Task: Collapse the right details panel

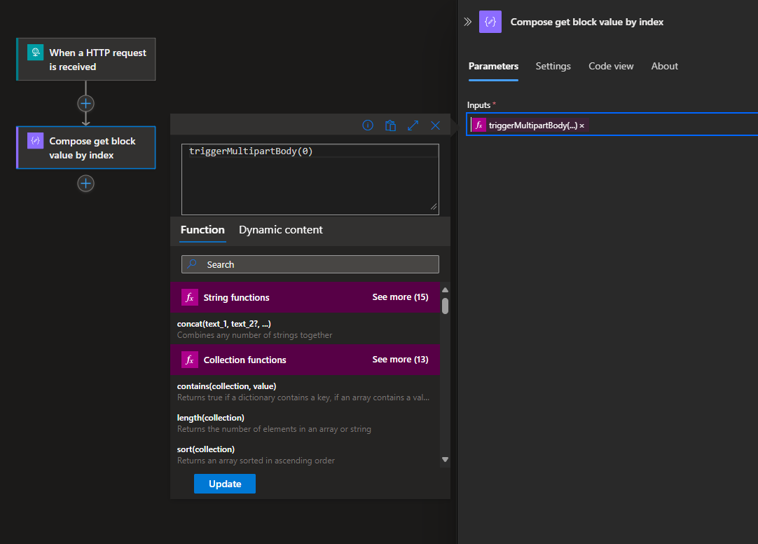Action: coord(467,22)
